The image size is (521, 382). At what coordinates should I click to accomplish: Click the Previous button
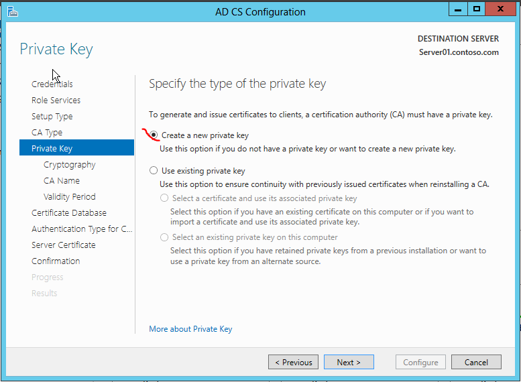point(293,363)
